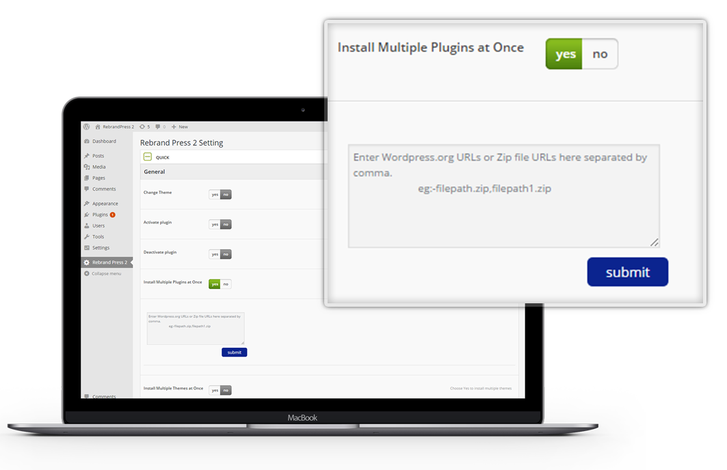Click the General section heading

click(155, 171)
